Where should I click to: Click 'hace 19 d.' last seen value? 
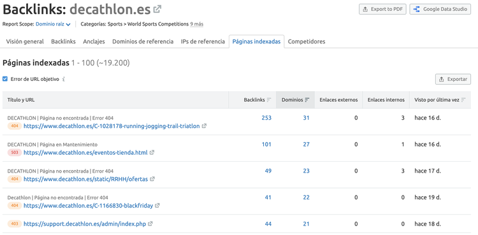428,197
